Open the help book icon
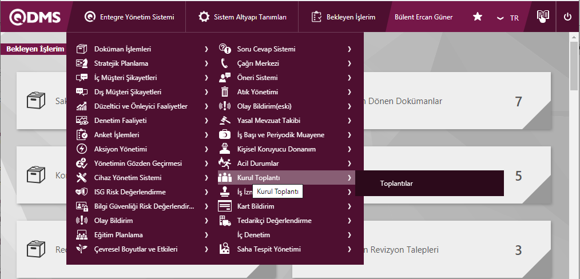Image resolution: width=580 pixels, height=279 pixels. pos(543,16)
